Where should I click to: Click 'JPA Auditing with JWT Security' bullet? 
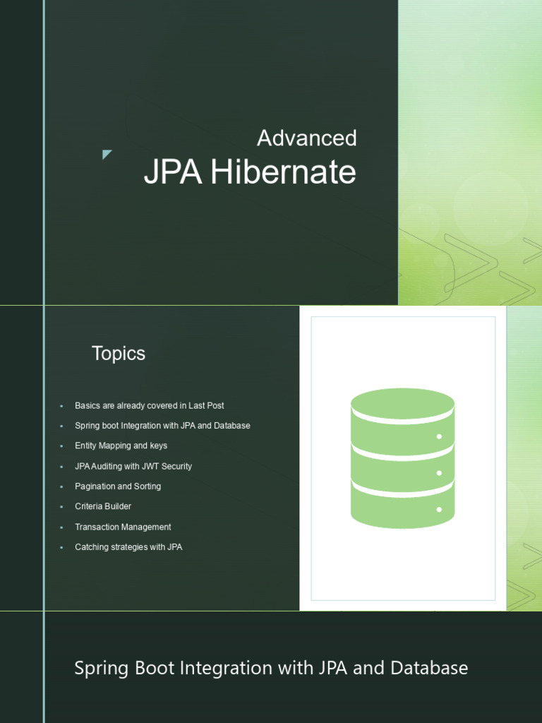tap(133, 466)
